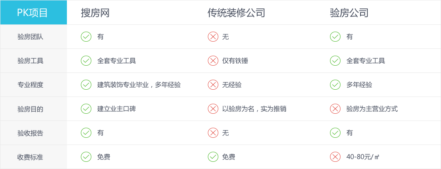Click the red X beside 无经验

coord(213,84)
